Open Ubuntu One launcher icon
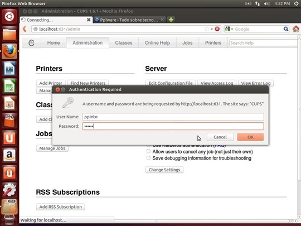301x226 pixels. coord(9,138)
